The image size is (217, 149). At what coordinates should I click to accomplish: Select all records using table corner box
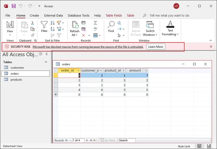click(56, 71)
